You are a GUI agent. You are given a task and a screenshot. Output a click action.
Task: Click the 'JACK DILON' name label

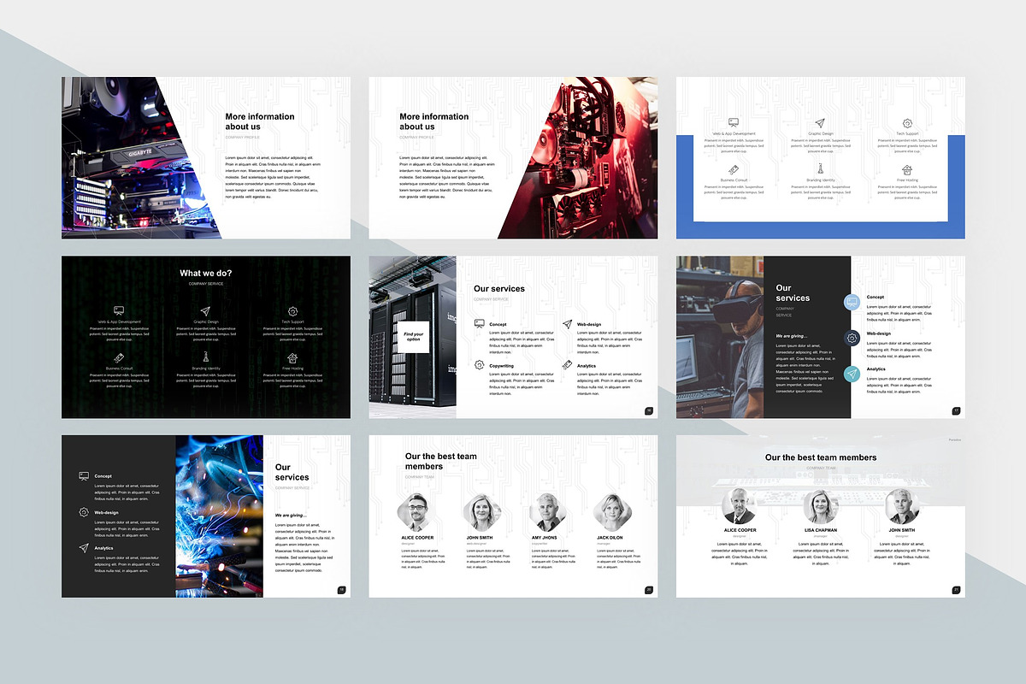click(x=610, y=538)
